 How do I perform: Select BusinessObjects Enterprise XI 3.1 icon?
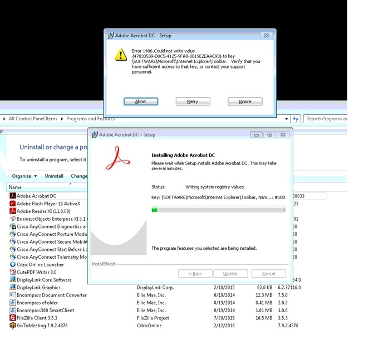[x=12, y=219]
